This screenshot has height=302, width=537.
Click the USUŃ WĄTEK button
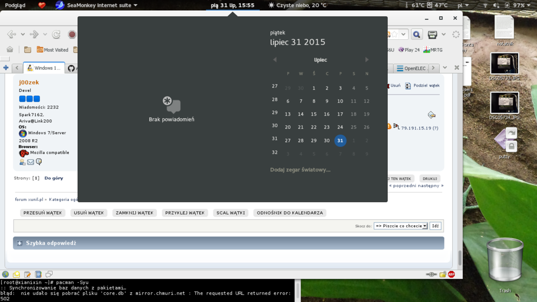pos(89,213)
